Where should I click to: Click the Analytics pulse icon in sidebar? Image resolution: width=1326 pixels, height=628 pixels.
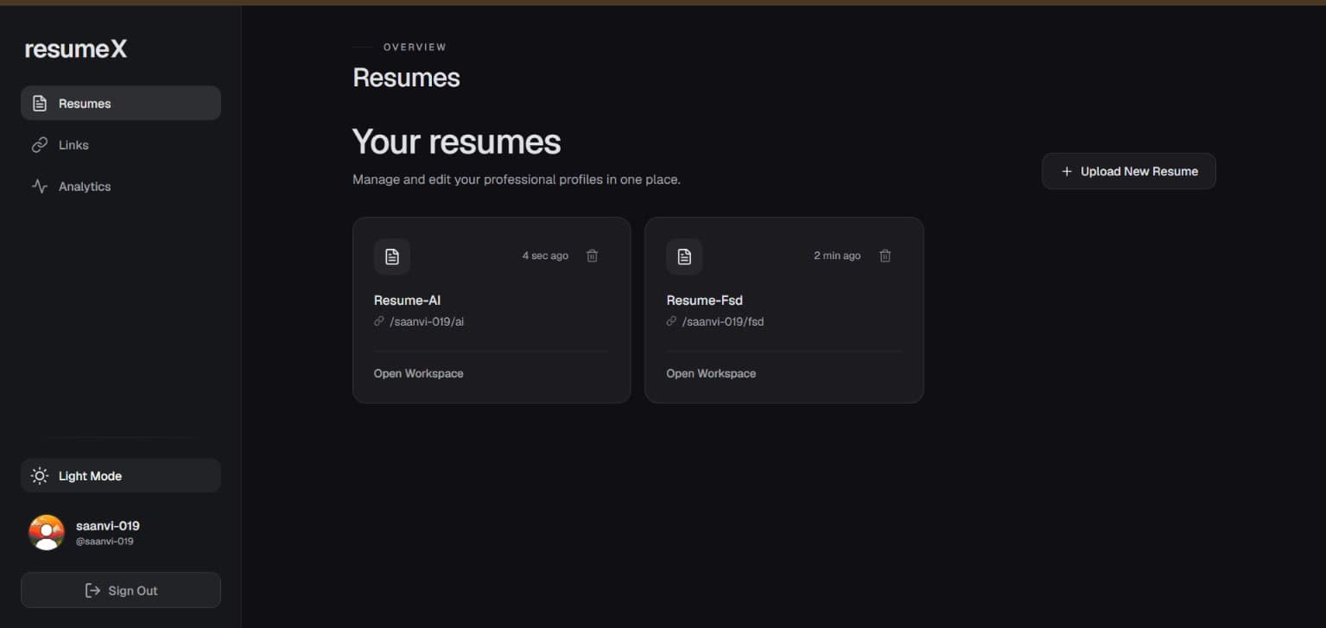click(39, 187)
